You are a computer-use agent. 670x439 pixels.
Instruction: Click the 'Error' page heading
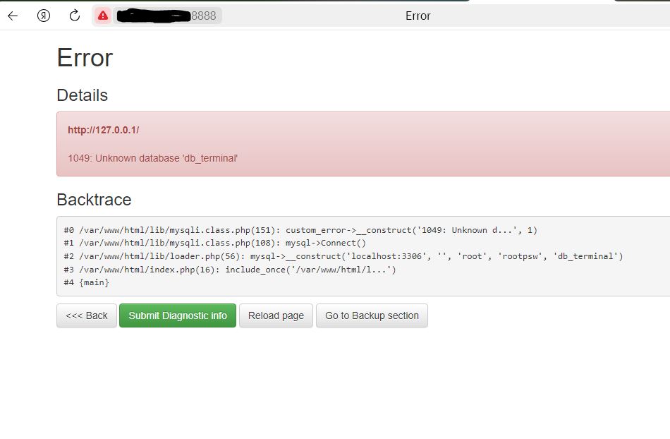pyautogui.click(x=85, y=58)
